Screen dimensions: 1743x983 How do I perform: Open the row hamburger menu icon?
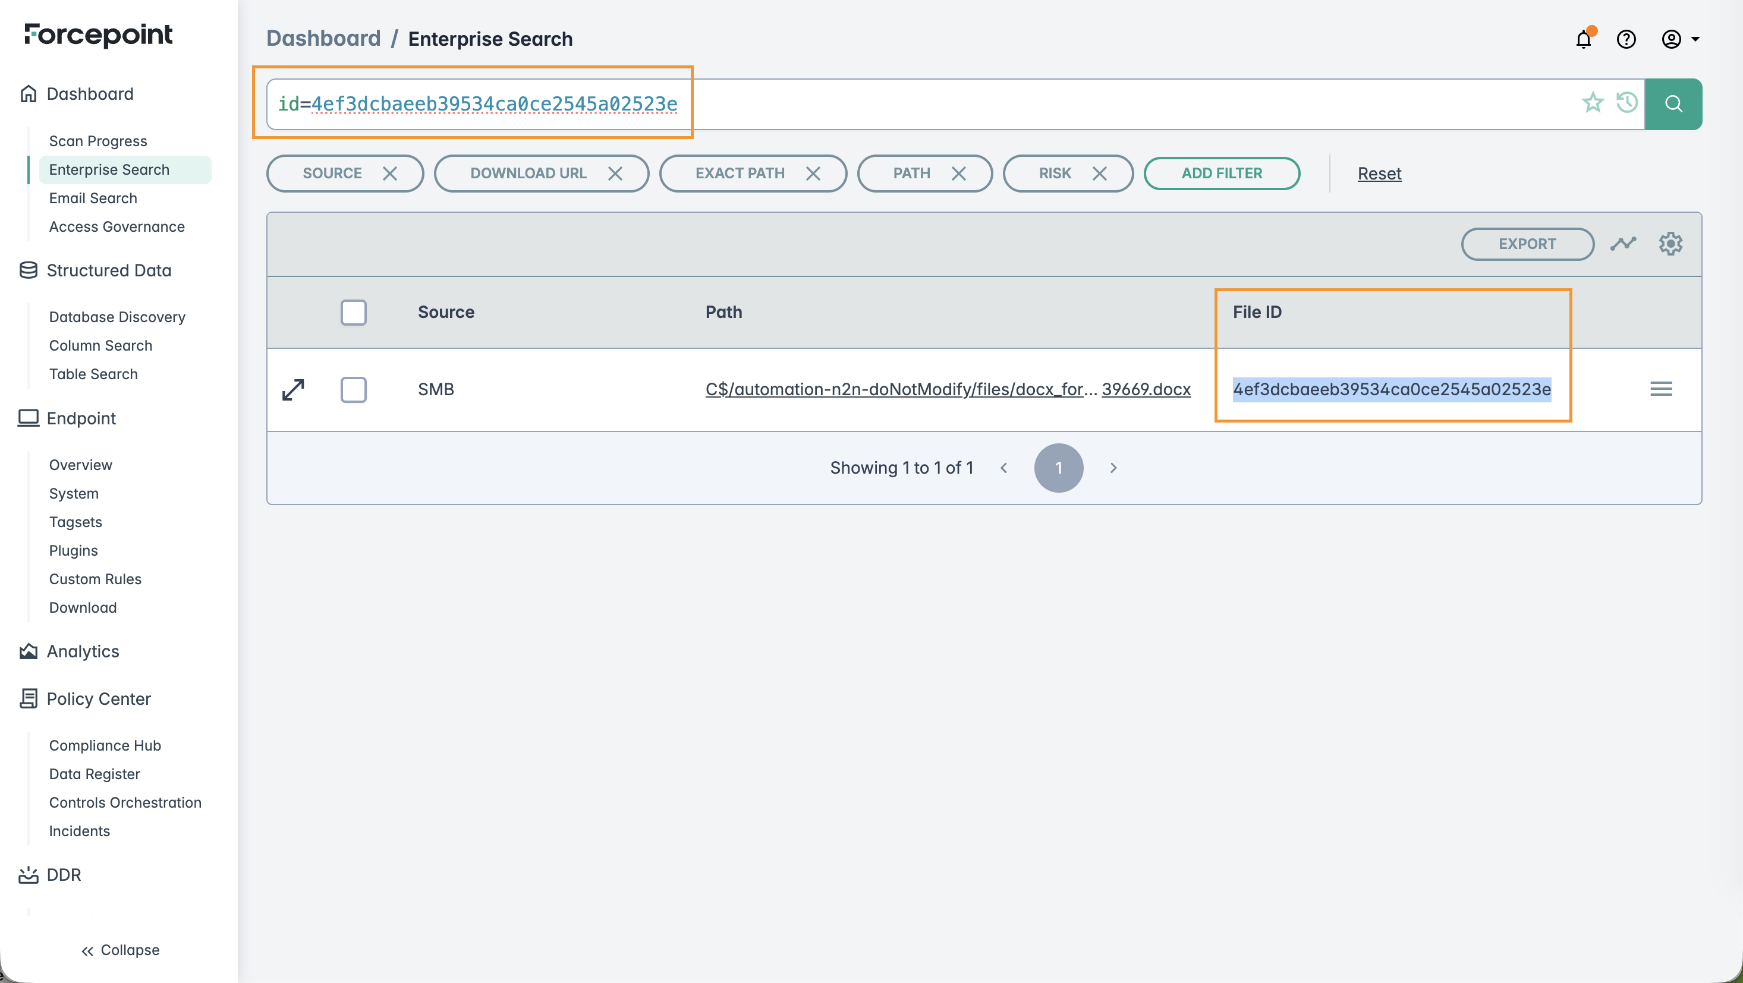[1660, 389]
